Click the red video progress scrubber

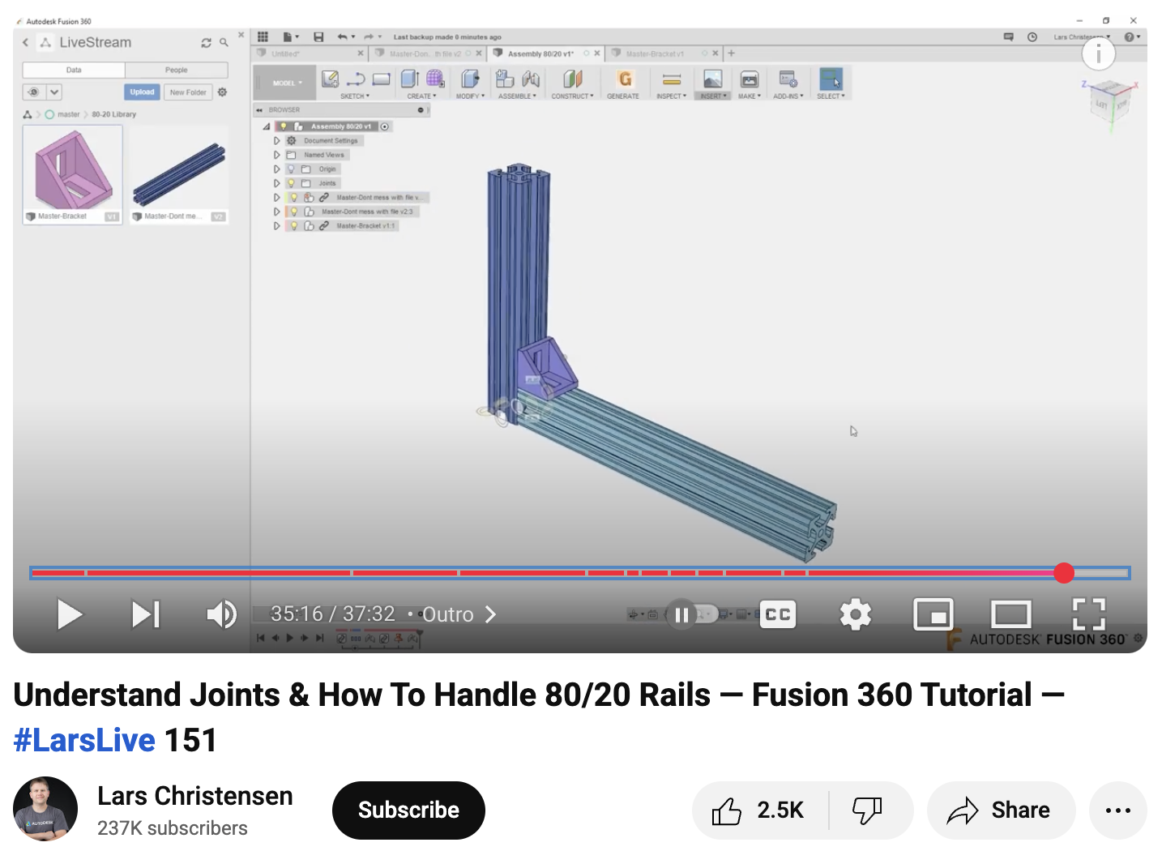pos(1064,573)
